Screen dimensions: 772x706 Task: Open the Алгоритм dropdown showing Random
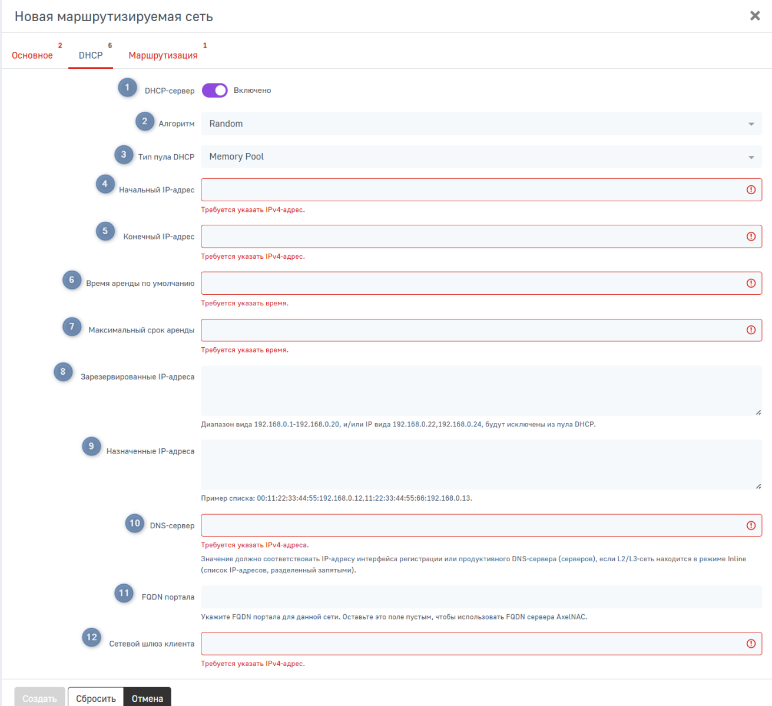point(481,124)
